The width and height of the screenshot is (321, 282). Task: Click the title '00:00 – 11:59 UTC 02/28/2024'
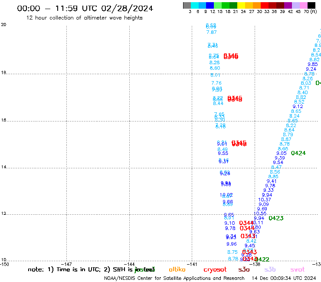[x=85, y=8]
